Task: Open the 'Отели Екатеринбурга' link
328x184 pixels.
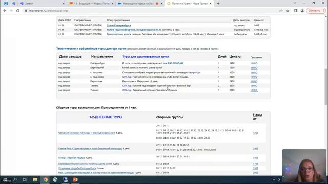Action: coord(118,25)
